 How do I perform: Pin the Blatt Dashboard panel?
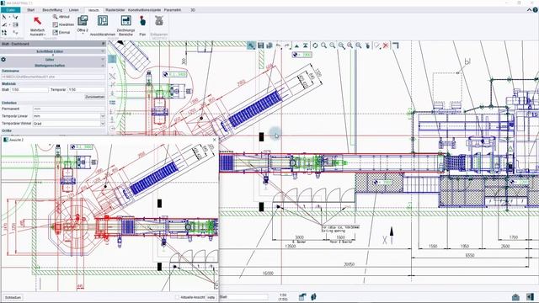[103, 44]
